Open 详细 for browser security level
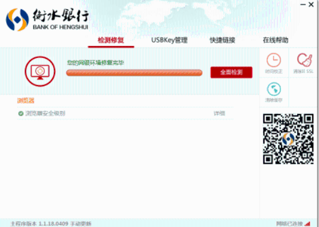The height and width of the screenshot is (227, 319). tap(219, 113)
